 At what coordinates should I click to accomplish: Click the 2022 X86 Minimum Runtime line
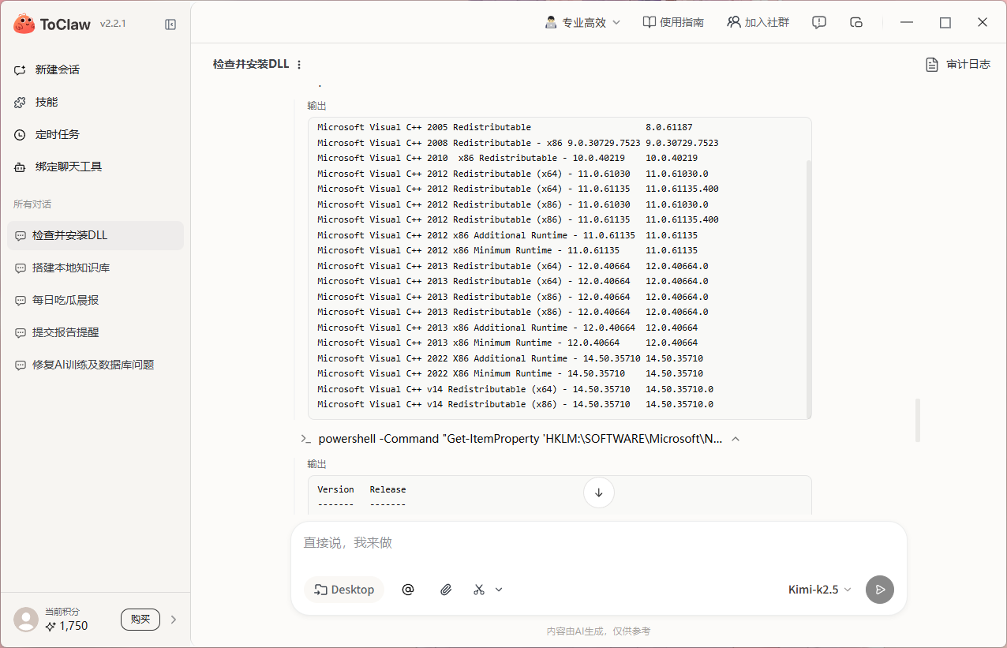[510, 373]
